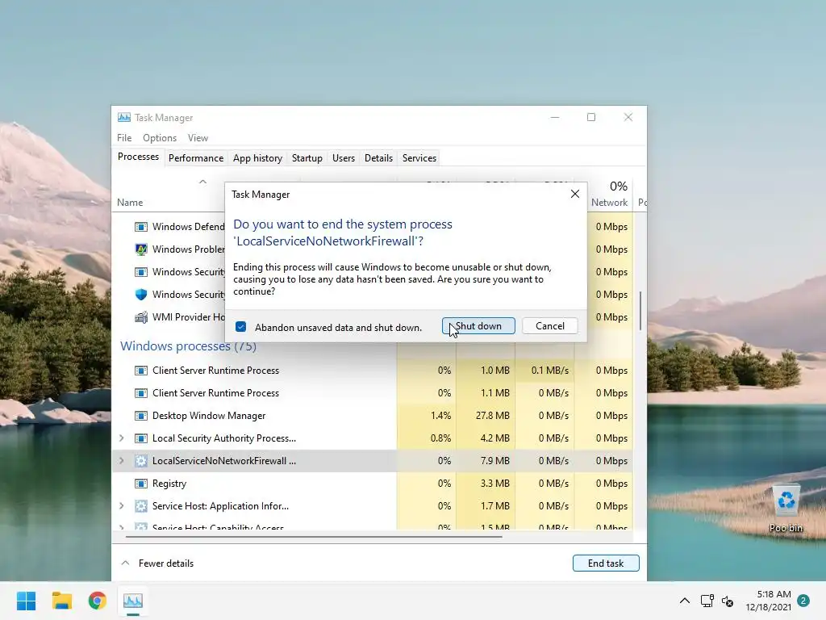The image size is (826, 620).
Task: Select the Processes tab
Action: tap(138, 157)
